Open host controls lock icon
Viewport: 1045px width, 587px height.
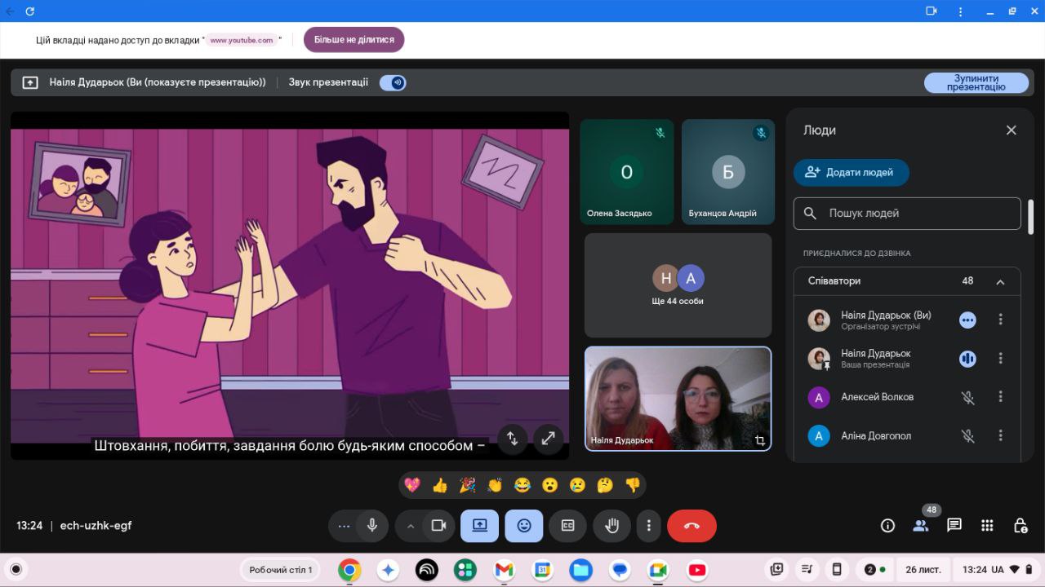1020,526
